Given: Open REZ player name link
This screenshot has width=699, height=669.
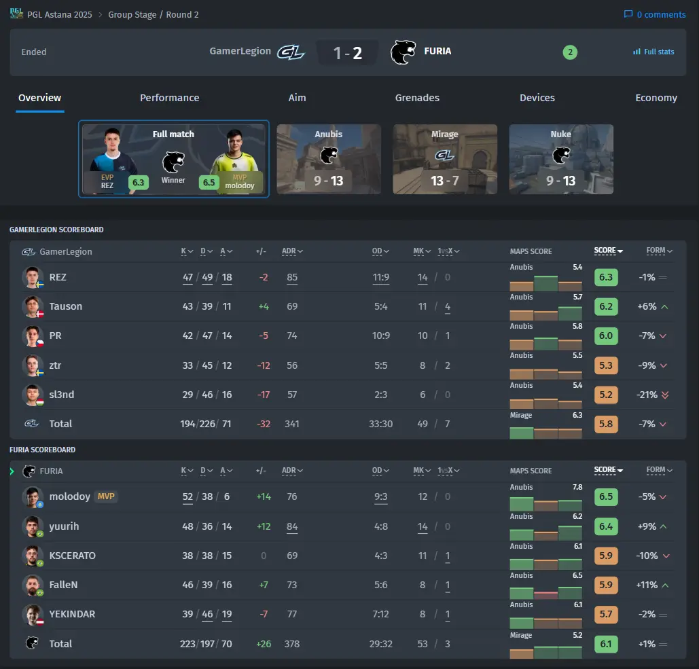Looking at the screenshot, I should [58, 277].
